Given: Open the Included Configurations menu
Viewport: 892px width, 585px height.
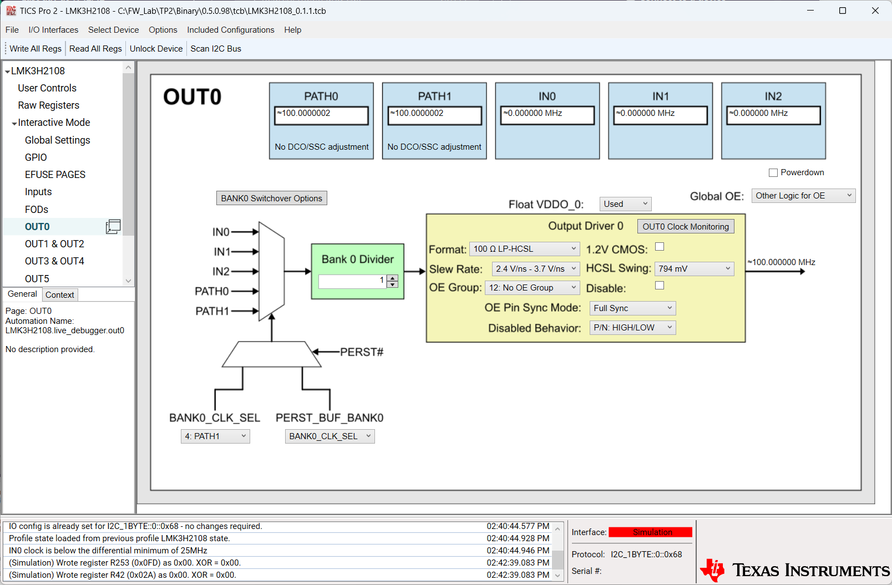Looking at the screenshot, I should [230, 30].
